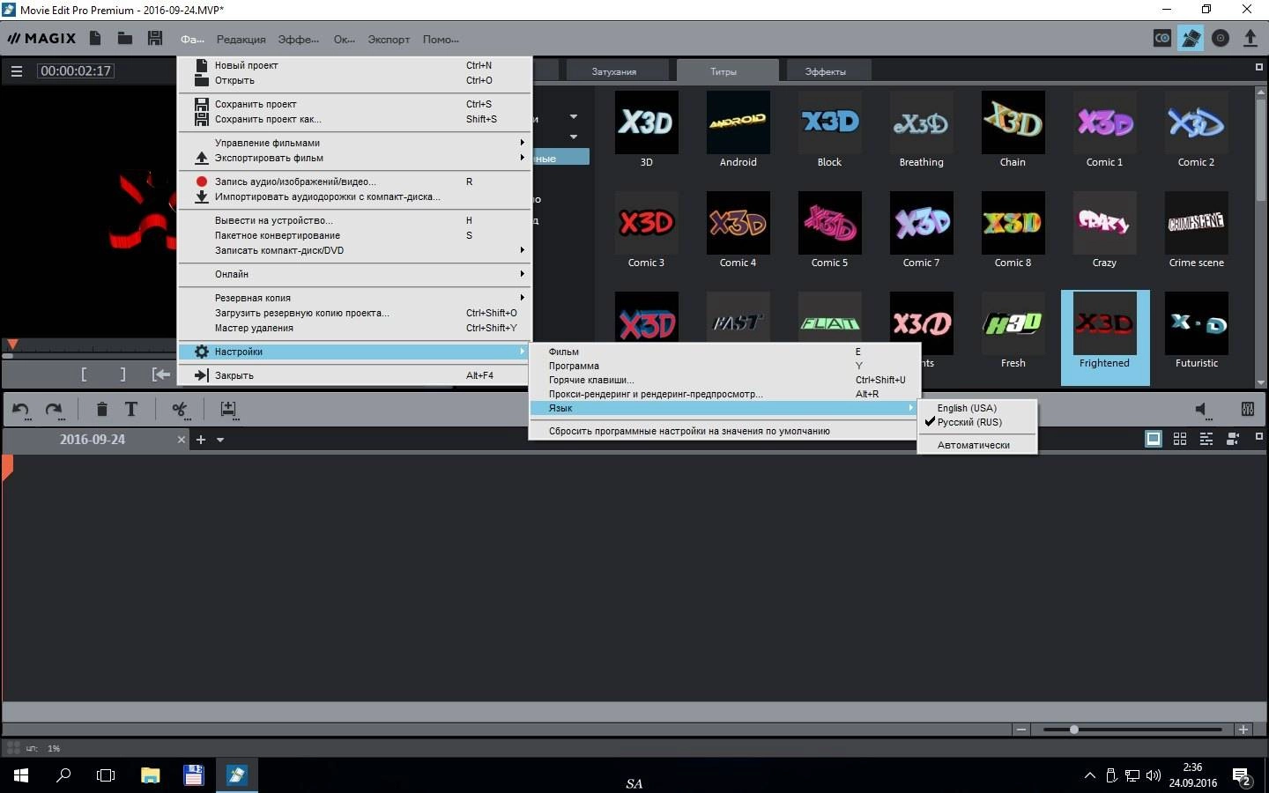
Task: Click the disc burn icon top right
Action: tap(1221, 38)
